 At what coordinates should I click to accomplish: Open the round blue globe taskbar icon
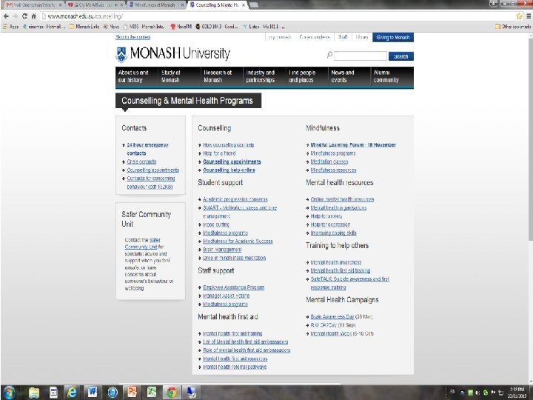[x=113, y=393]
